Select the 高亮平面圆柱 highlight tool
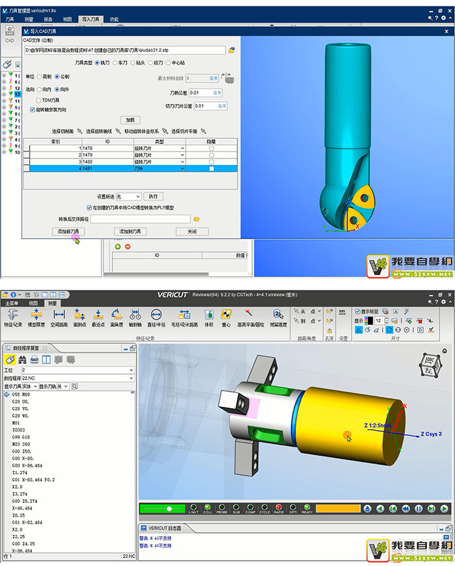This screenshot has width=455, height=566. [251, 318]
